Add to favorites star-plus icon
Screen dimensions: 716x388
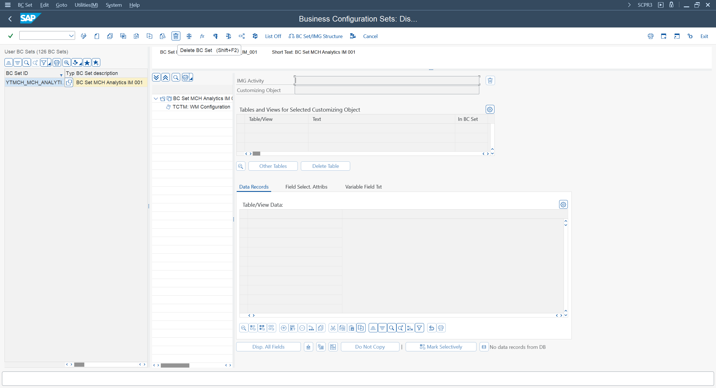(x=96, y=63)
